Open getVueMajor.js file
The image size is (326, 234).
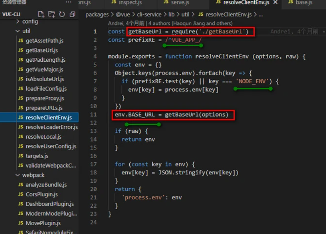click(x=45, y=69)
